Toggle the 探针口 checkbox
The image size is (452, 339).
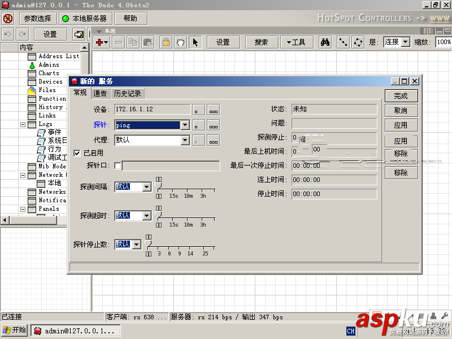118,166
